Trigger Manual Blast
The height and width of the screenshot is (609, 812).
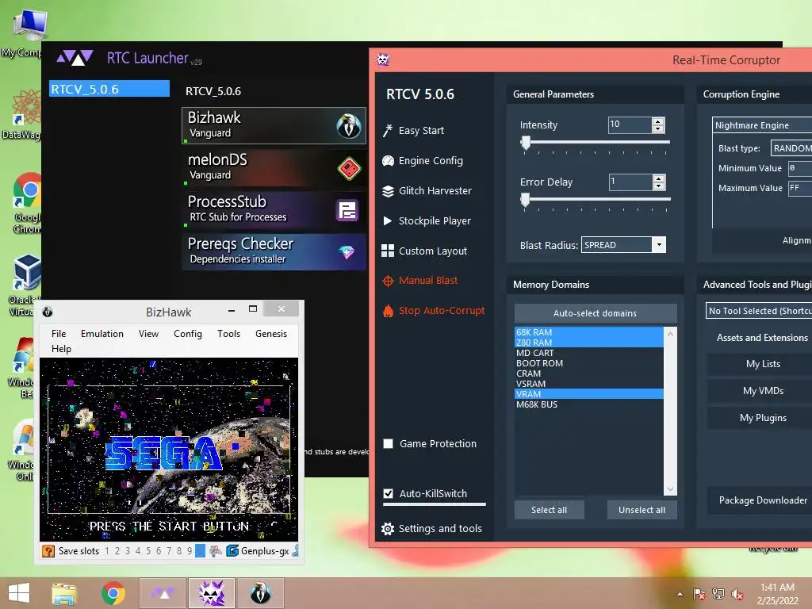coord(420,280)
